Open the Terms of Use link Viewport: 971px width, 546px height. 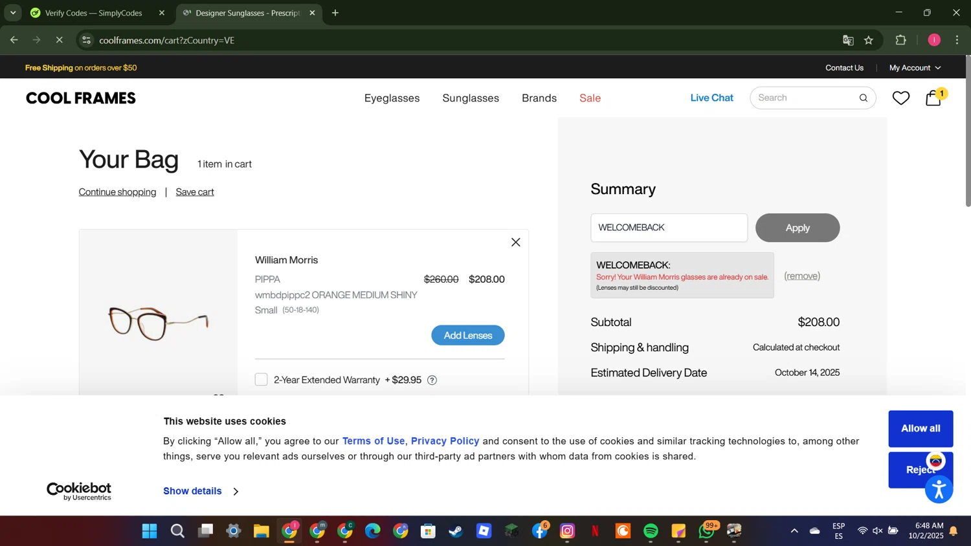(x=374, y=441)
